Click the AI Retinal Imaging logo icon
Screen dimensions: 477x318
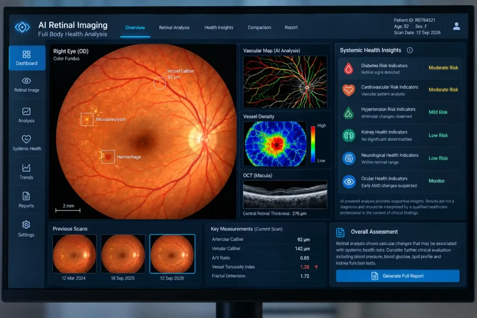(22, 27)
